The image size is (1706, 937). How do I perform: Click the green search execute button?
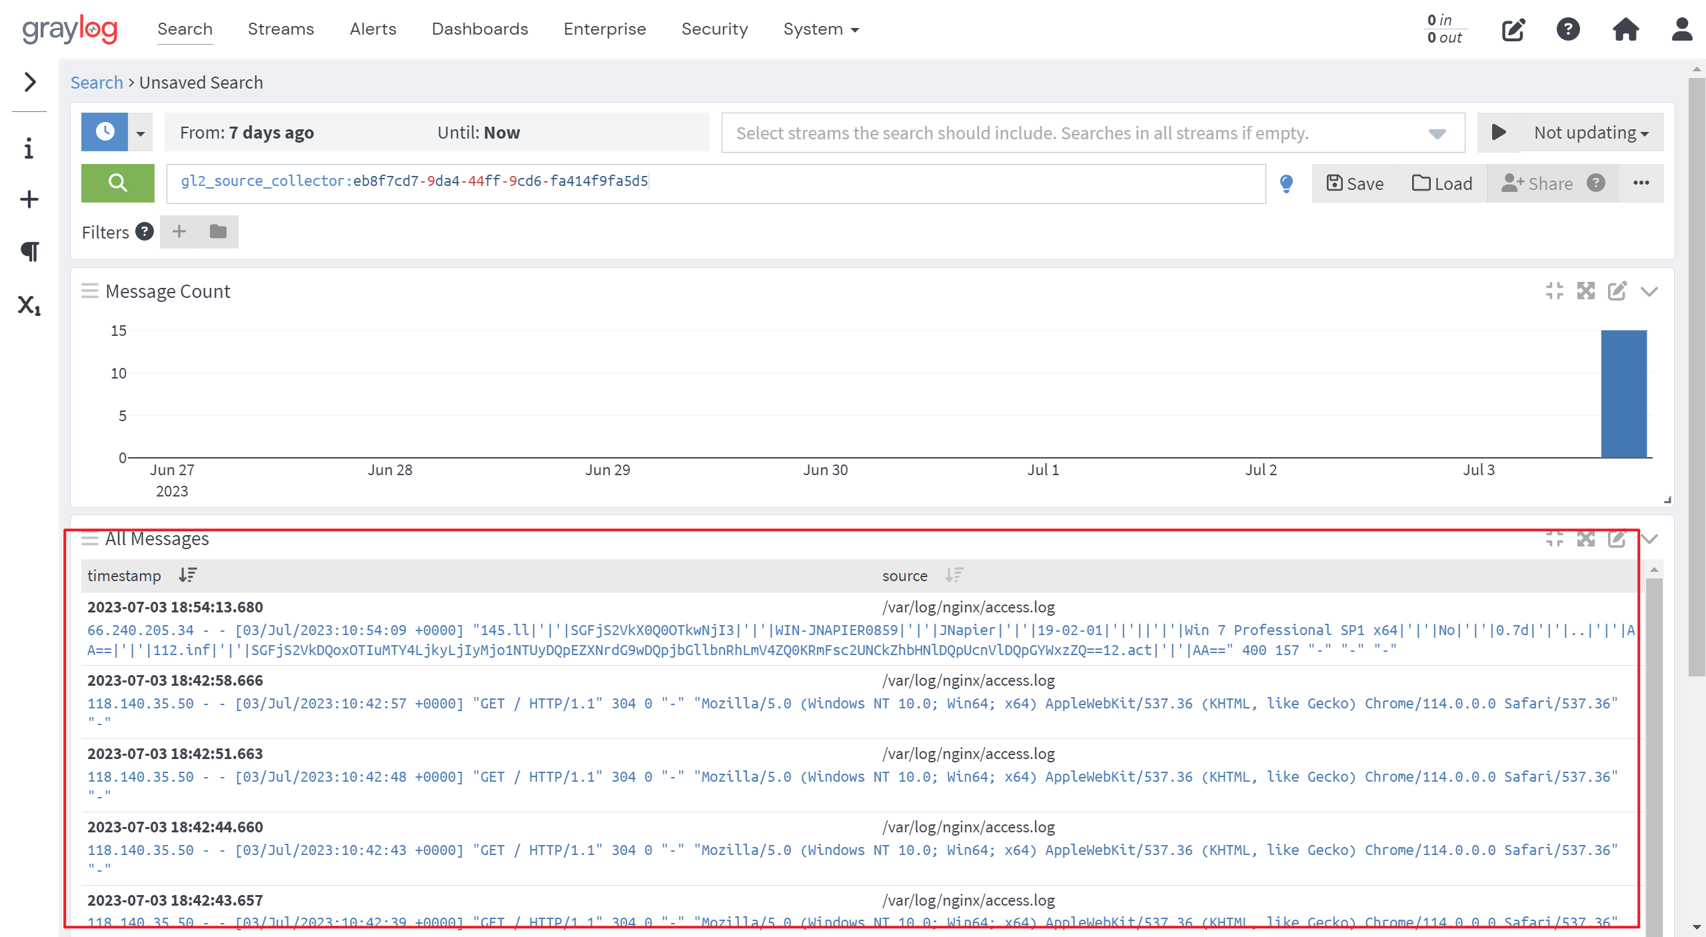click(117, 183)
